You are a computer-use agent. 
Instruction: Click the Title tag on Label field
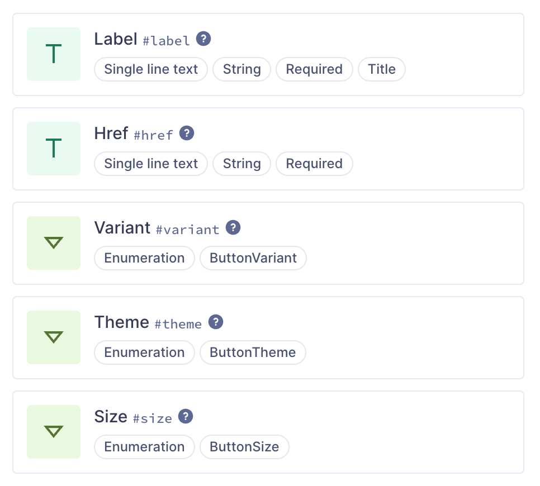(382, 69)
